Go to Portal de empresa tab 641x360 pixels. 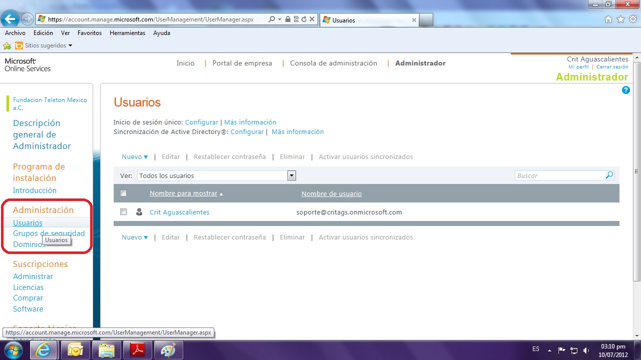(x=242, y=63)
